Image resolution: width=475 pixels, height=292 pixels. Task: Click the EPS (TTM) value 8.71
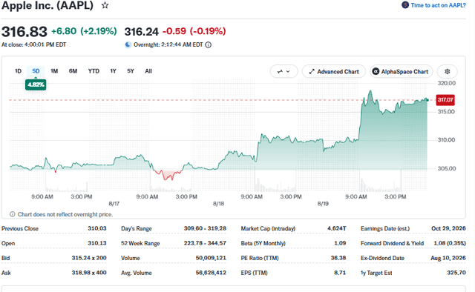pos(340,273)
